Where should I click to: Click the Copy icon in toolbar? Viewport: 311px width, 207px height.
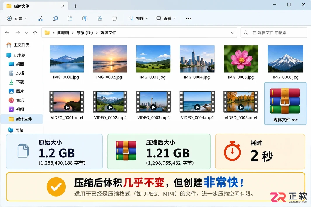55,19
